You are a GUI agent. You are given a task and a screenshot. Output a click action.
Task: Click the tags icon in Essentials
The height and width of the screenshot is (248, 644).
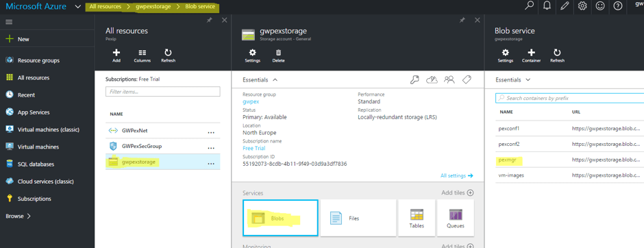click(467, 79)
